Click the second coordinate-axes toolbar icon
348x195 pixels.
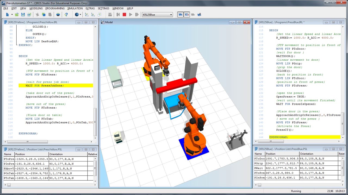pos(93,15)
